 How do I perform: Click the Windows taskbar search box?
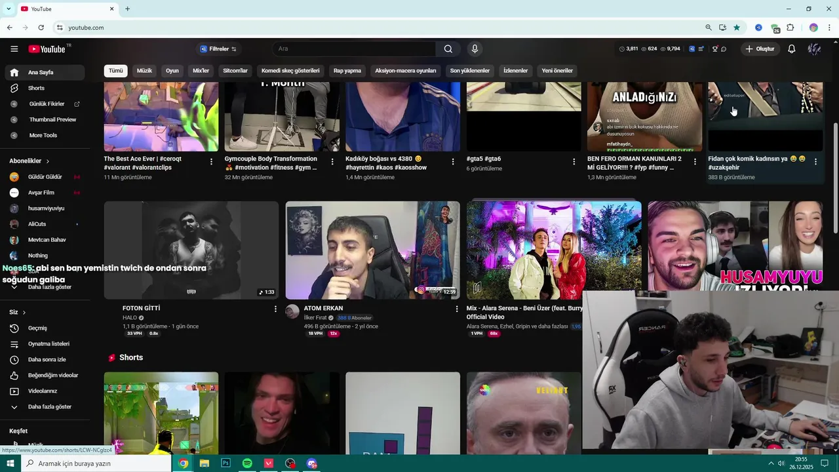96,463
